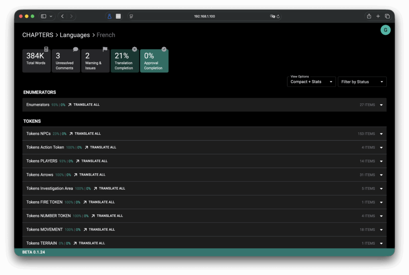Click the percent badge on Translation Completion
This screenshot has width=409, height=275.
135,49
